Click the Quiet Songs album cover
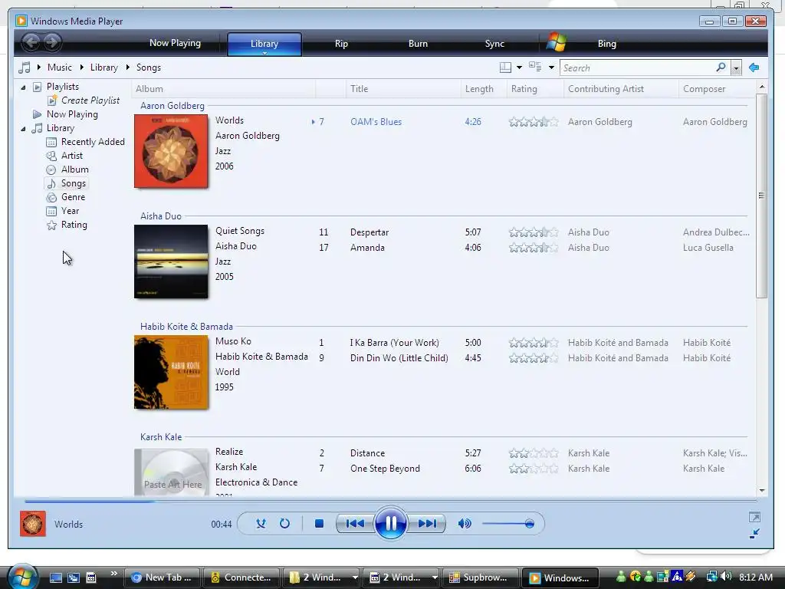The width and height of the screenshot is (785, 589). point(171,262)
